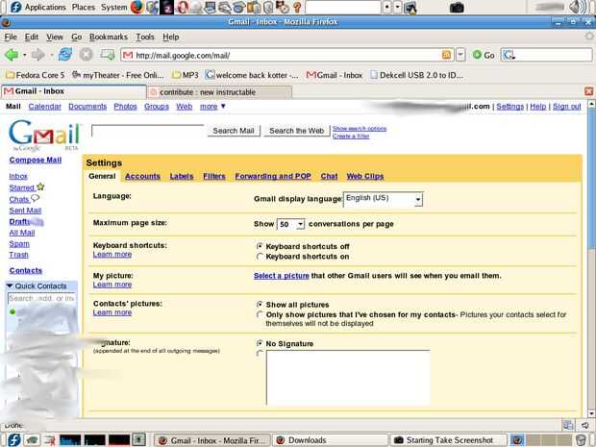
Task: Select Show all pictures option
Action: (260, 304)
